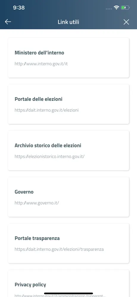
Task: Tap the 9:38 status bar clock
Action: pos(19,7)
